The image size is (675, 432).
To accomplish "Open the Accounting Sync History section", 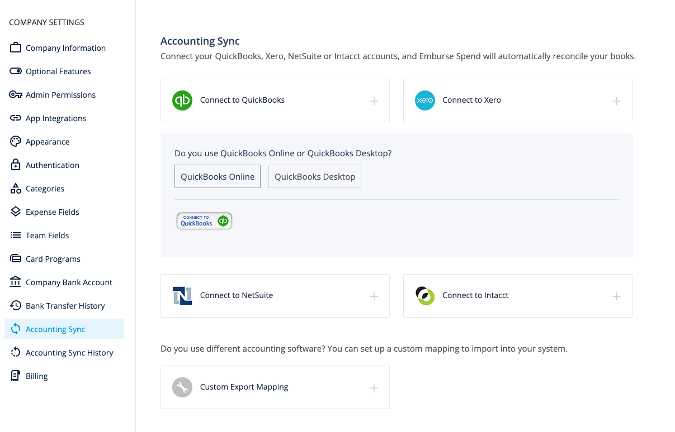I will [x=70, y=352].
